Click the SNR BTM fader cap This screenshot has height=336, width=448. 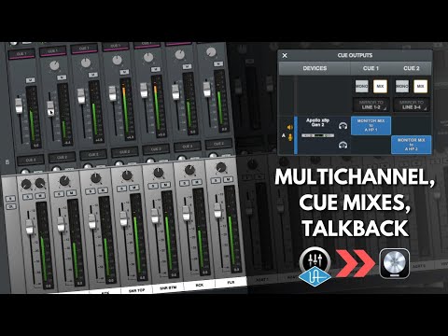(155, 216)
